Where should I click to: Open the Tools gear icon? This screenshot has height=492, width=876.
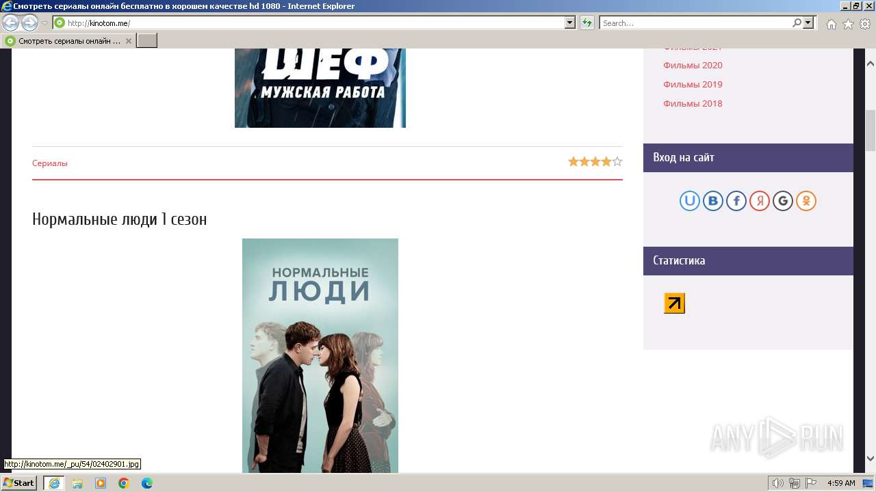coord(865,24)
